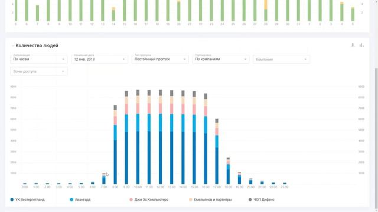Click the 10:00 stacked bar
This screenshot has width=378, height=212.
point(138,137)
